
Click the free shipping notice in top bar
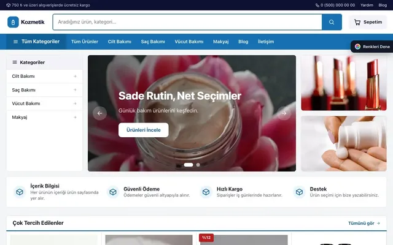(48, 5)
